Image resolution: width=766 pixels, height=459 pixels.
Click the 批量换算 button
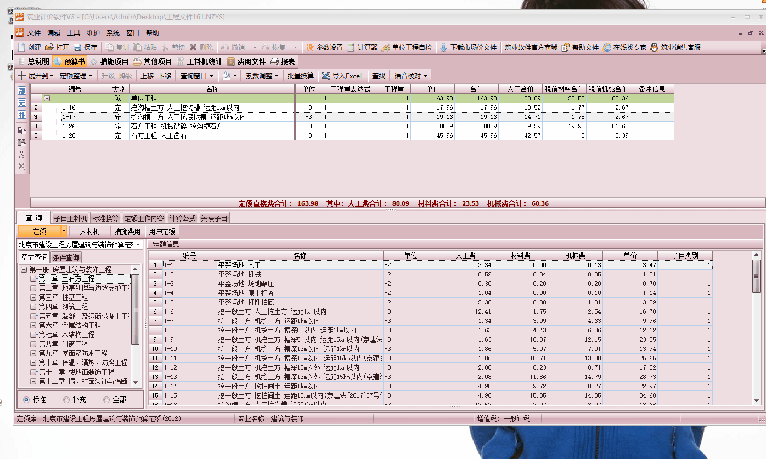301,76
